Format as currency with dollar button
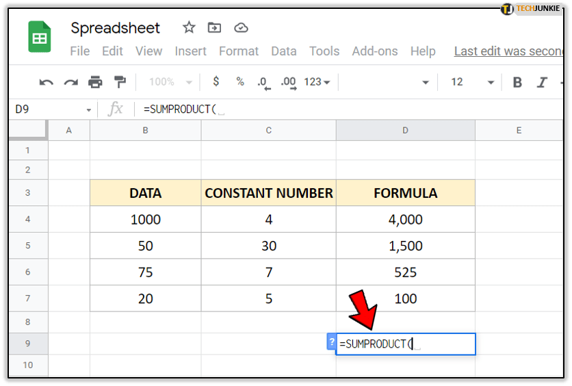 click(x=216, y=82)
